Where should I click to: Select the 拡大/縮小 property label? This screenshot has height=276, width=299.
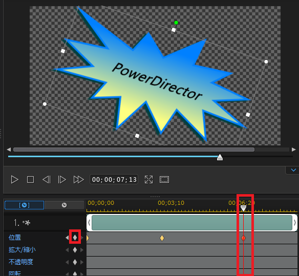pyautogui.click(x=22, y=250)
